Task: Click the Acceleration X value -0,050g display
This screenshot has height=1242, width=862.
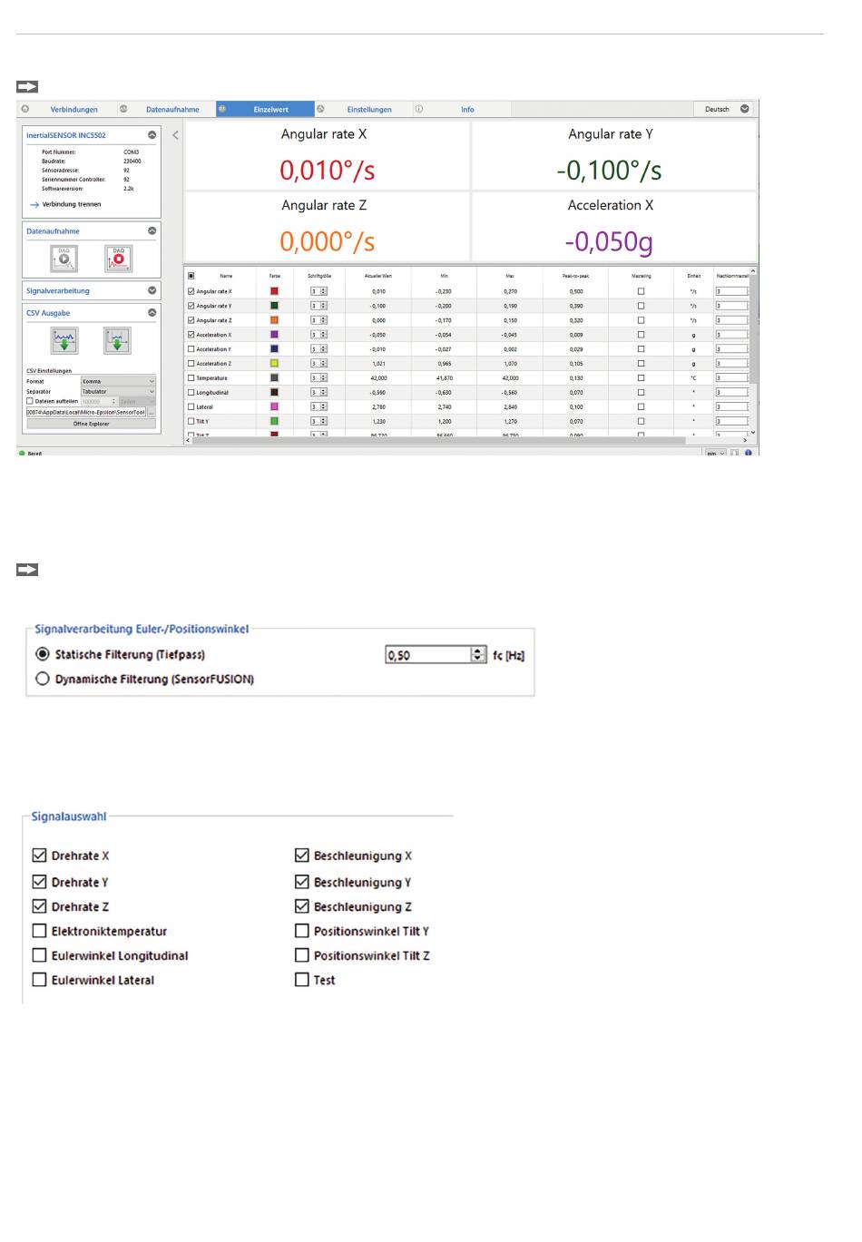Action: point(608,241)
